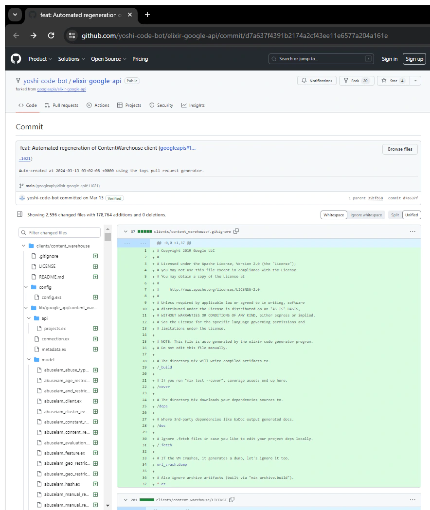Click the Verified badge

[x=114, y=198]
